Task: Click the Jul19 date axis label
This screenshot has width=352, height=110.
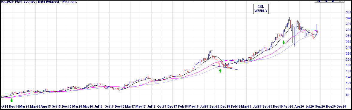Action: click(x=257, y=107)
